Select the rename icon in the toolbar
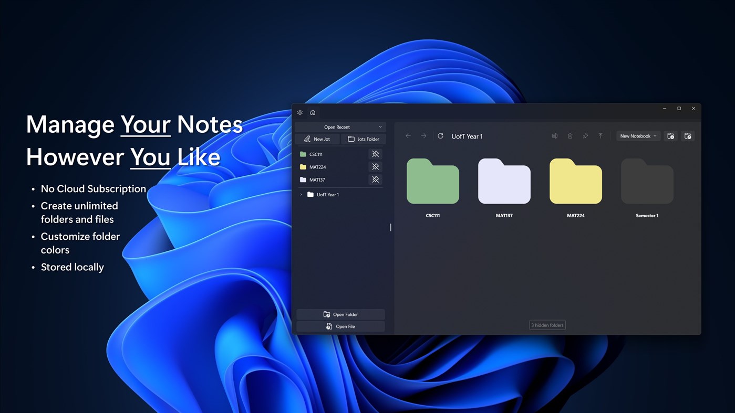735x413 pixels. [554, 136]
